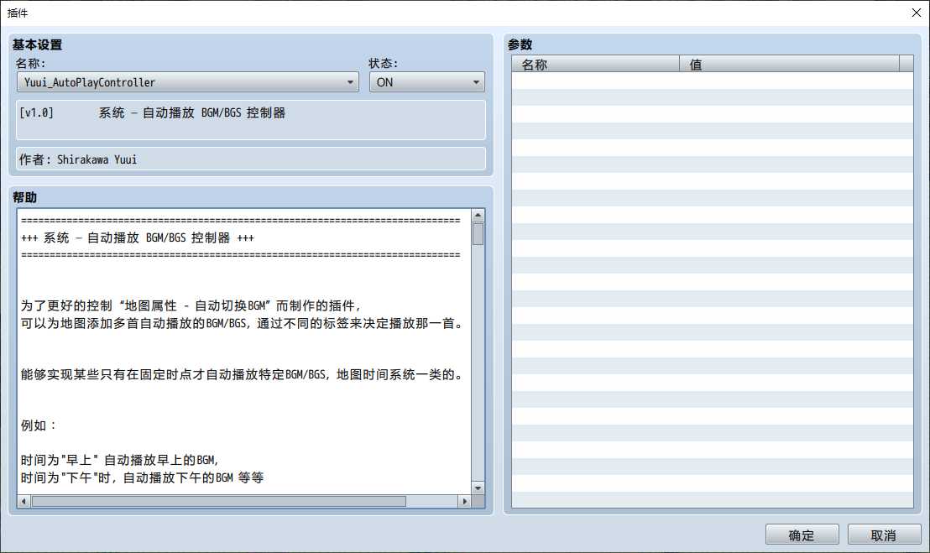Click the 名称 column header in parameters
The width and height of the screenshot is (930, 553).
[595, 64]
